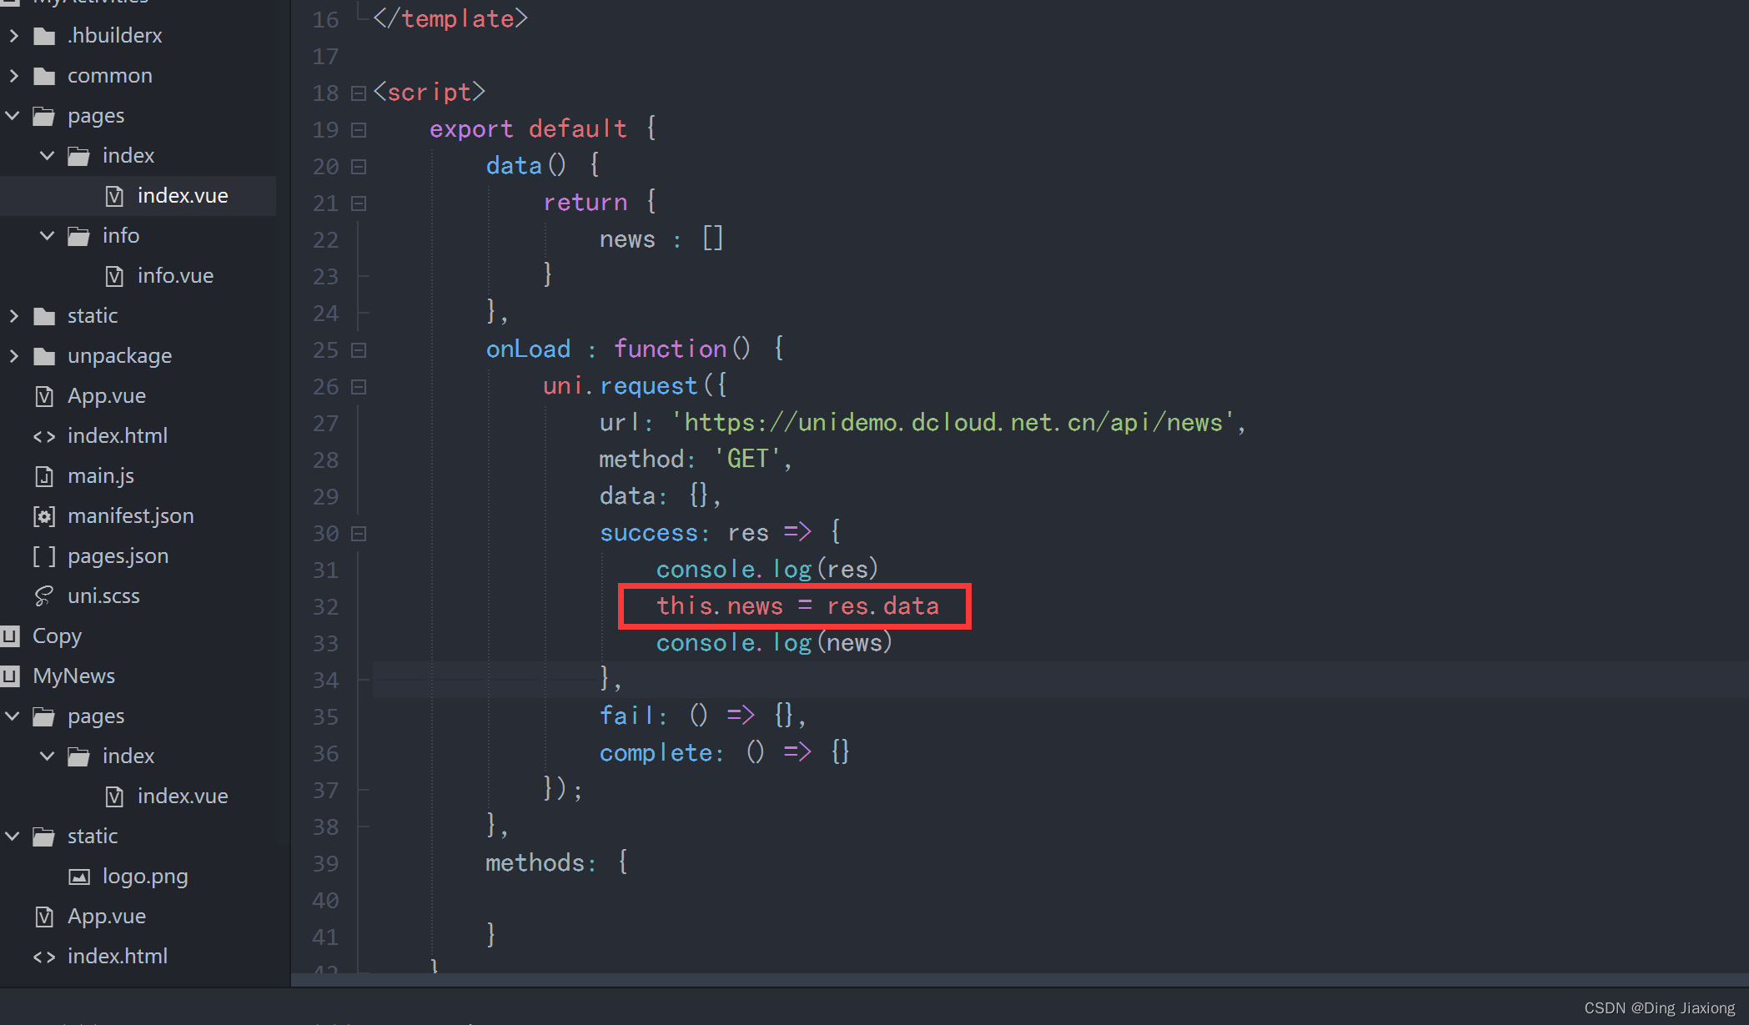This screenshot has width=1749, height=1025.
Task: Click the pages.json bracket icon
Action: (44, 556)
